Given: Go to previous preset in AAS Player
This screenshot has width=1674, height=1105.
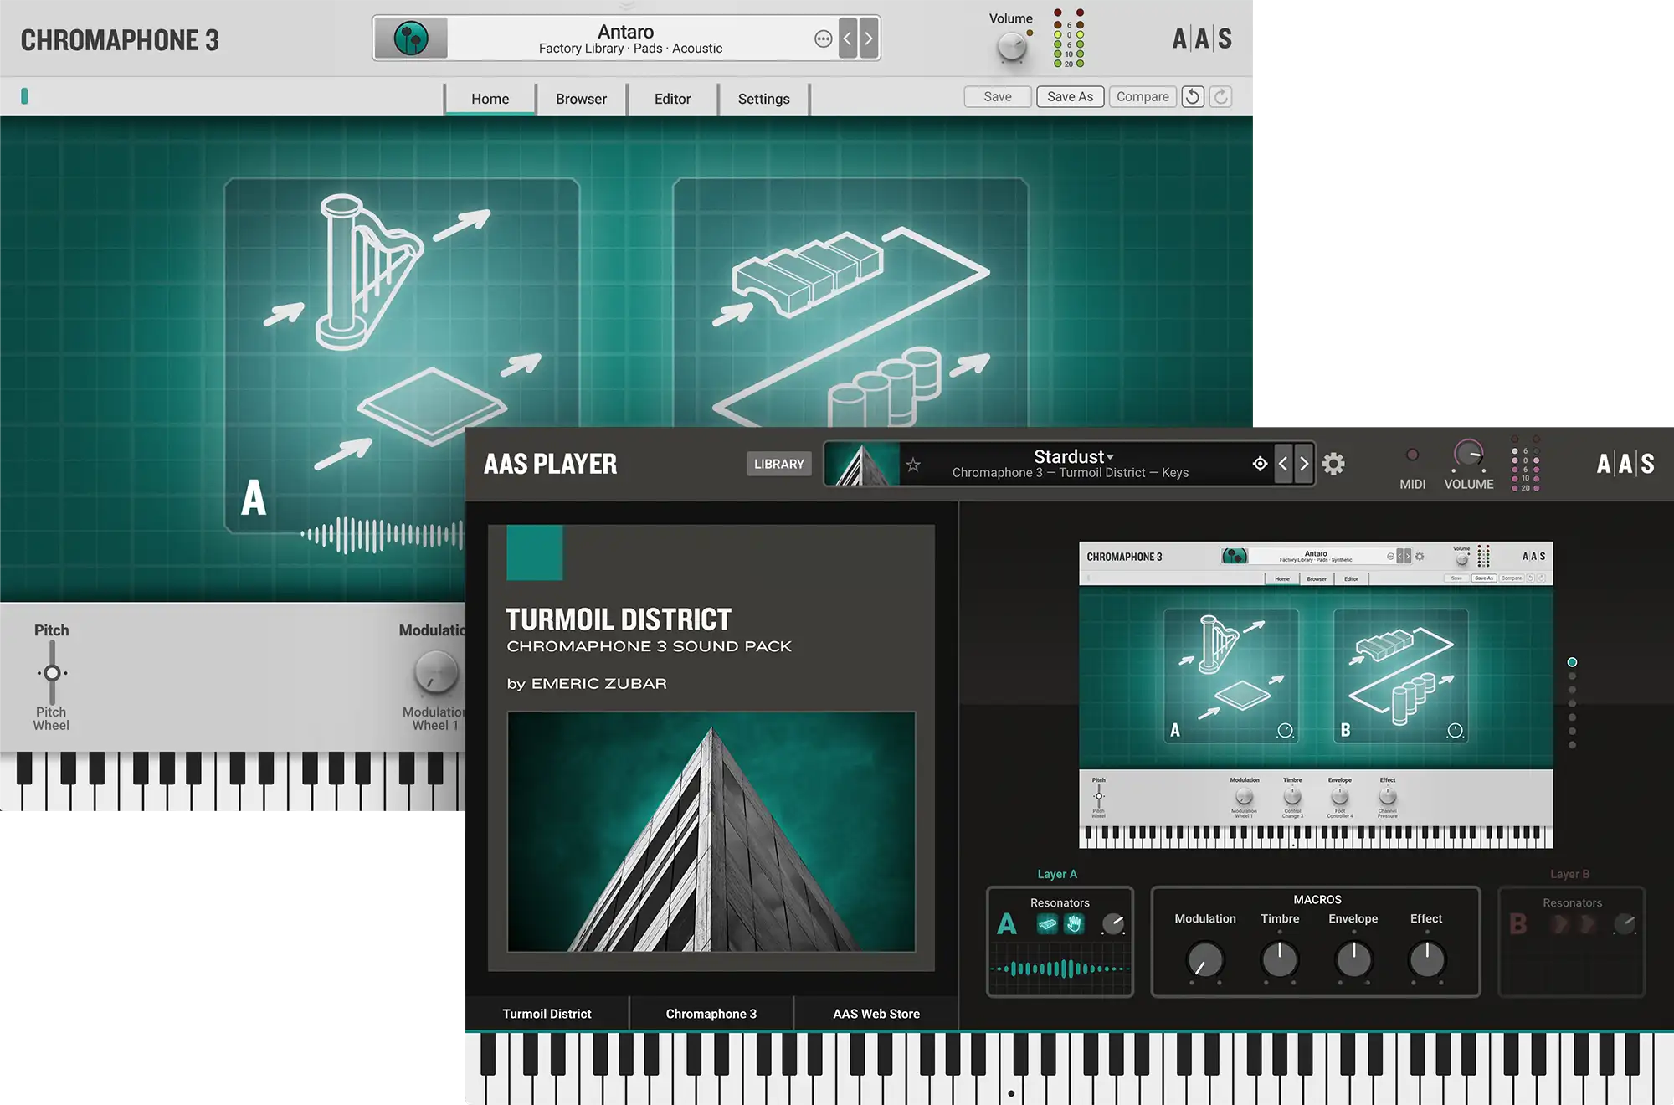Looking at the screenshot, I should click(x=1283, y=464).
